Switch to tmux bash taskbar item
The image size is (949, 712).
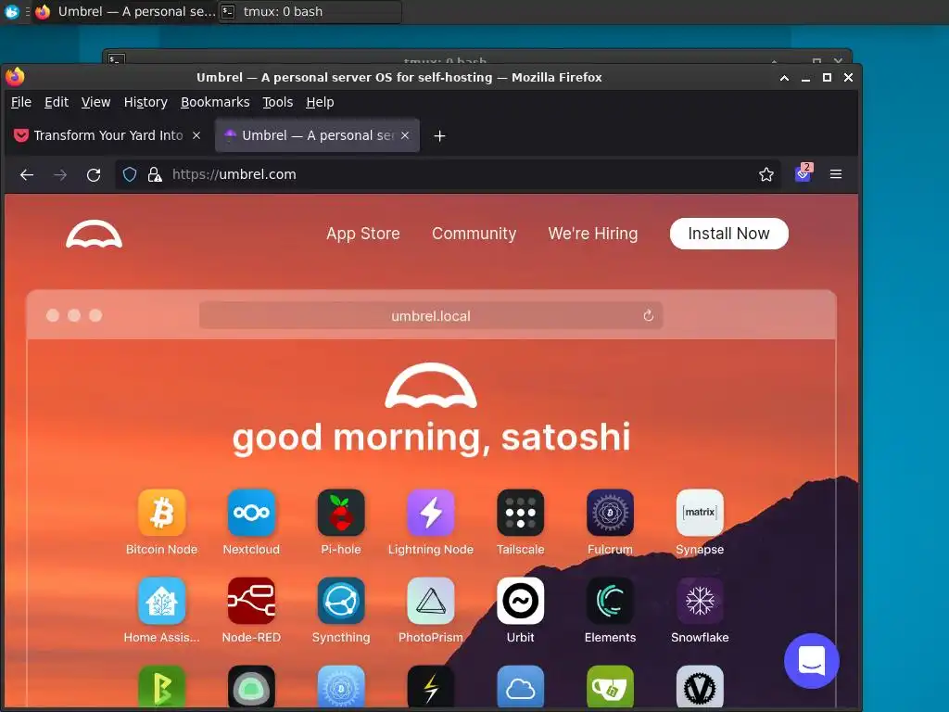[x=310, y=11]
